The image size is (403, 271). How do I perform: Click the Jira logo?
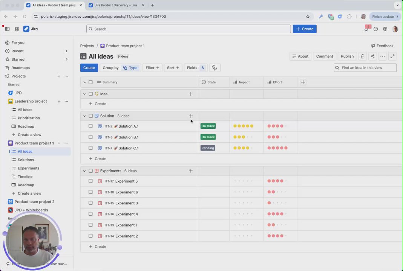30,29
